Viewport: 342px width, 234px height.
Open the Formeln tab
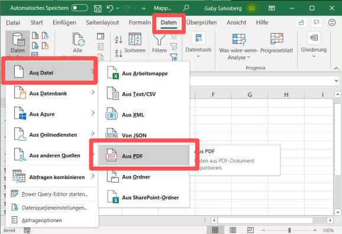(140, 22)
